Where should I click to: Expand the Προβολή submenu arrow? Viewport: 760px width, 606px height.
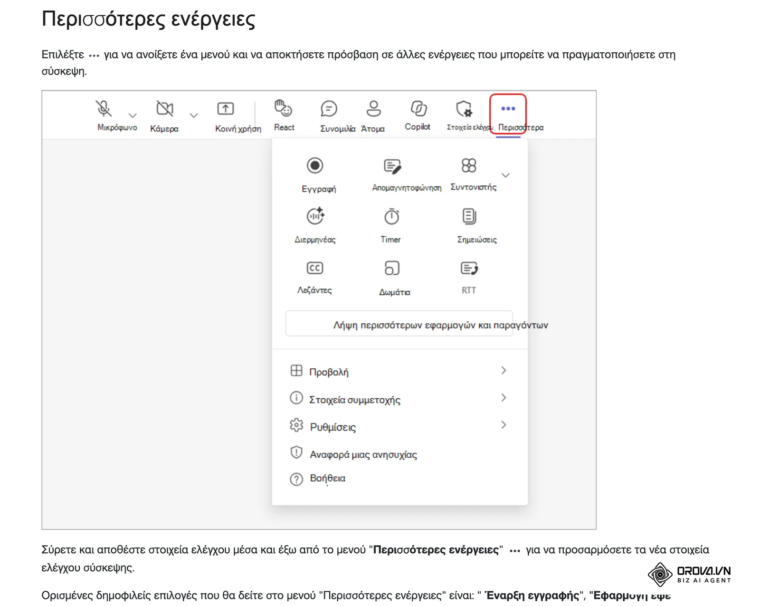(x=504, y=370)
